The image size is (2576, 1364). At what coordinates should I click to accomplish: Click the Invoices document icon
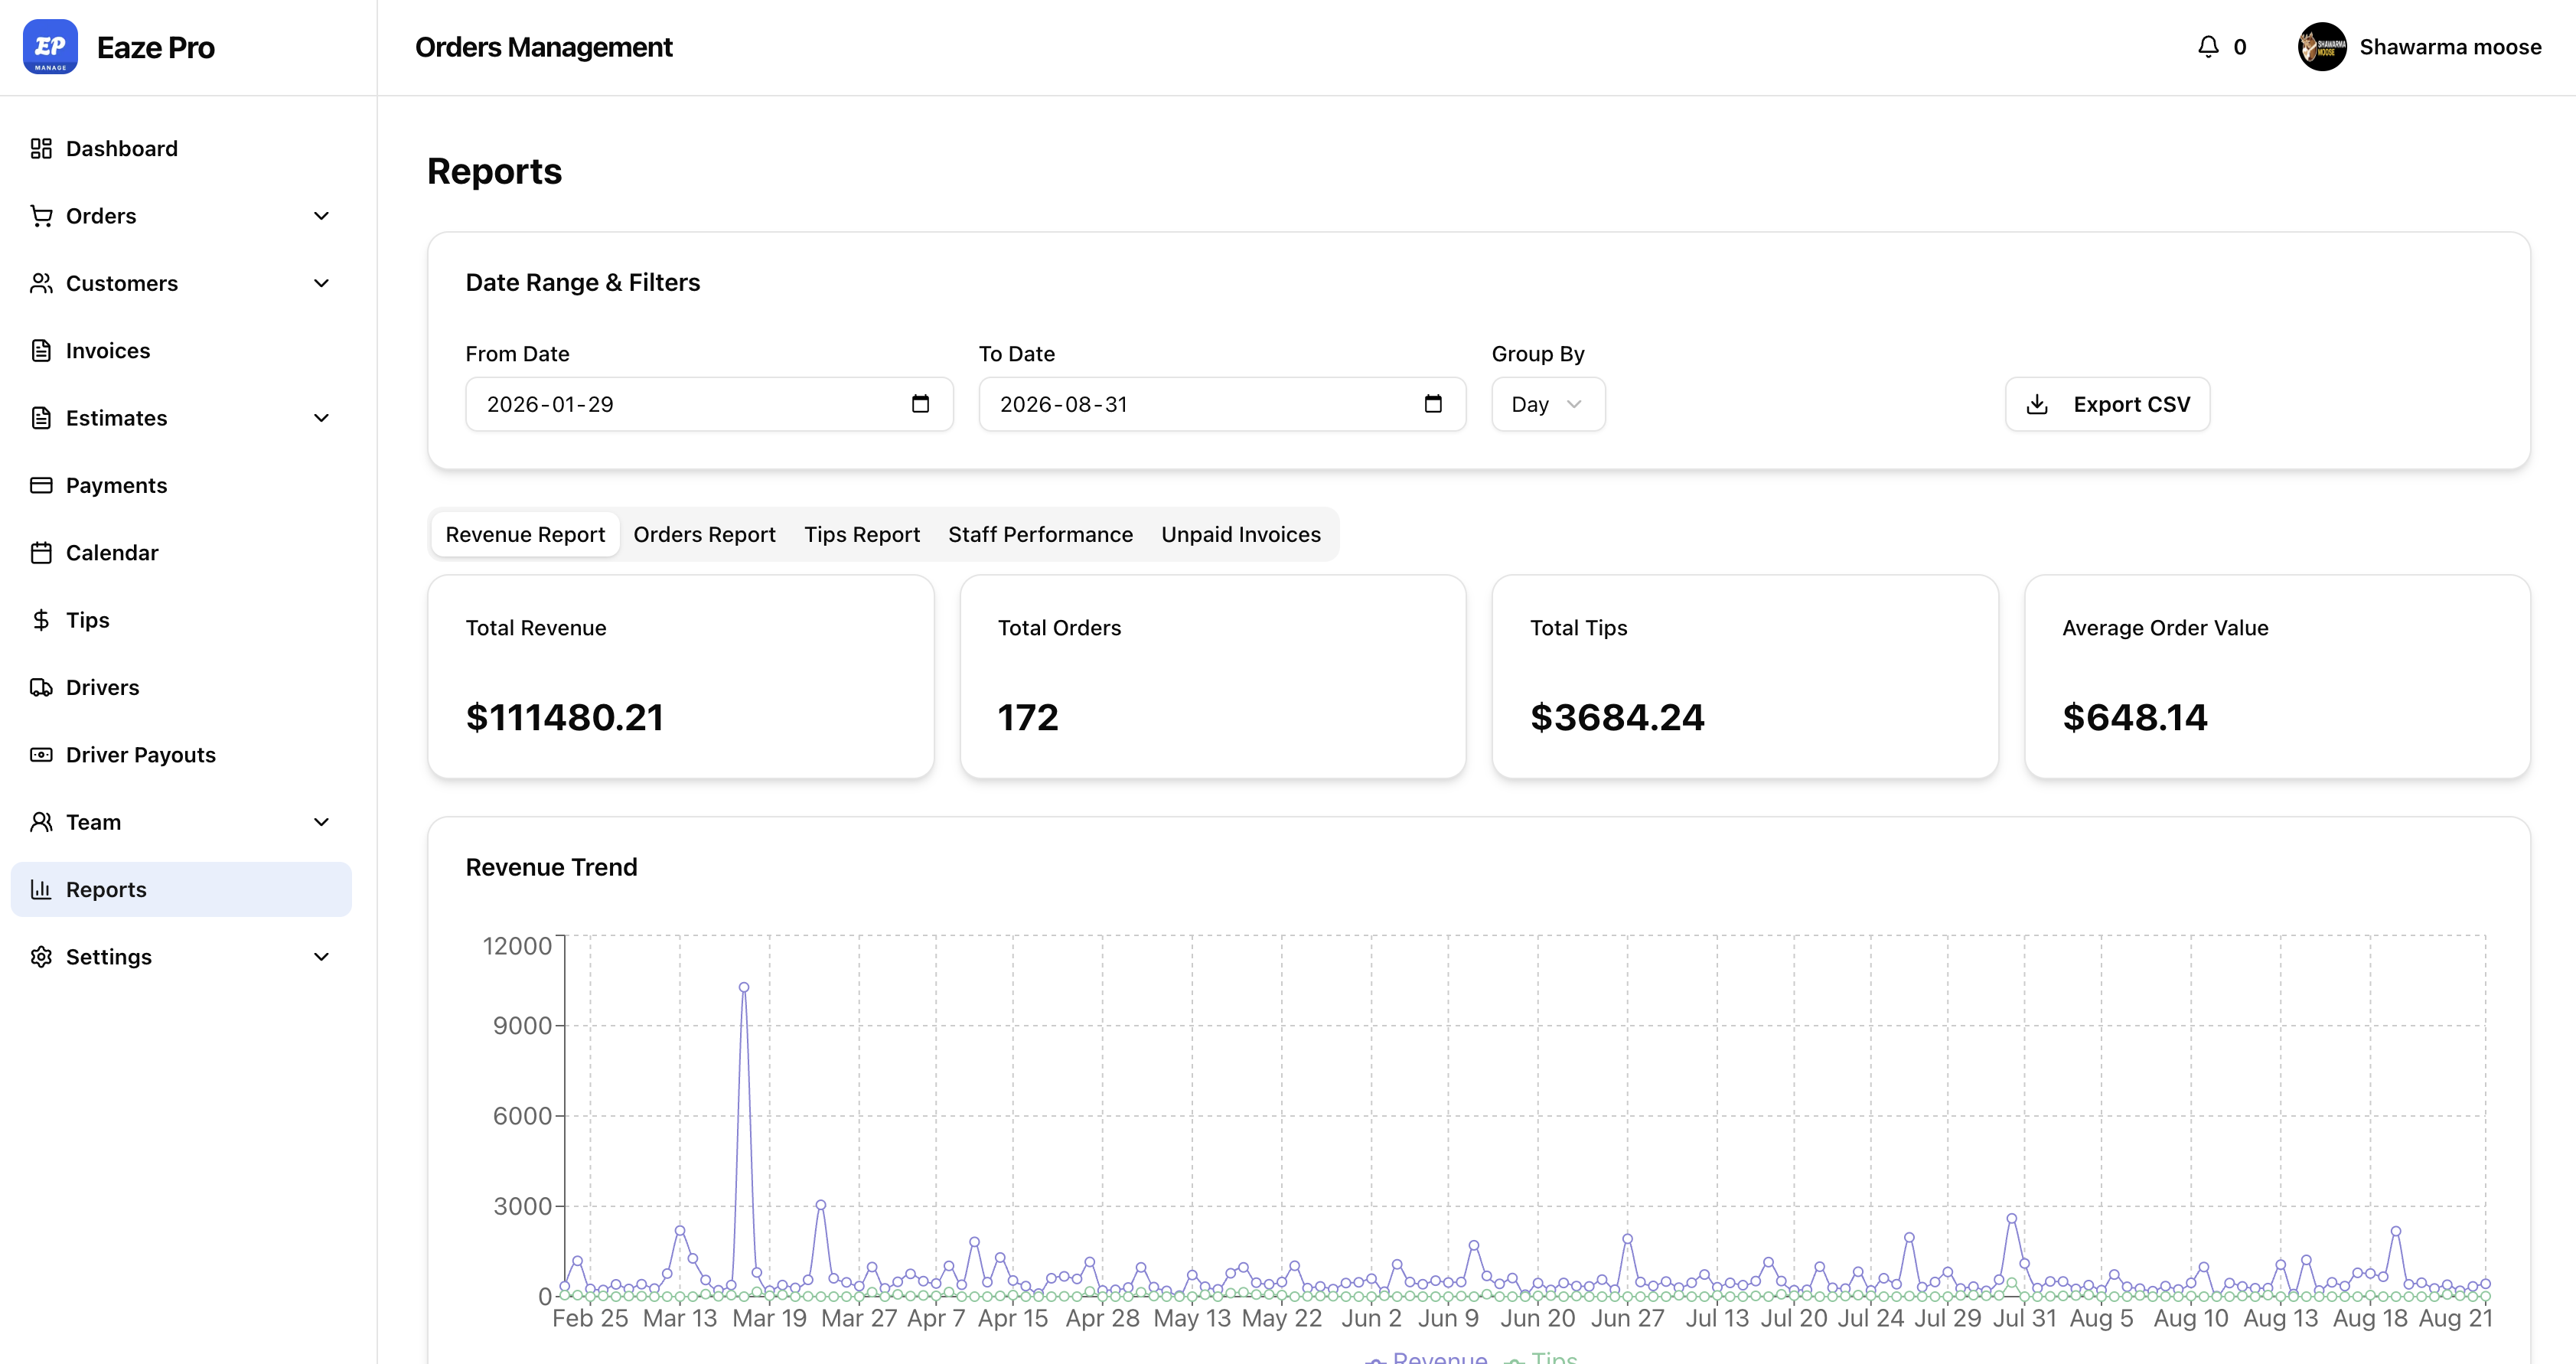[x=41, y=351]
